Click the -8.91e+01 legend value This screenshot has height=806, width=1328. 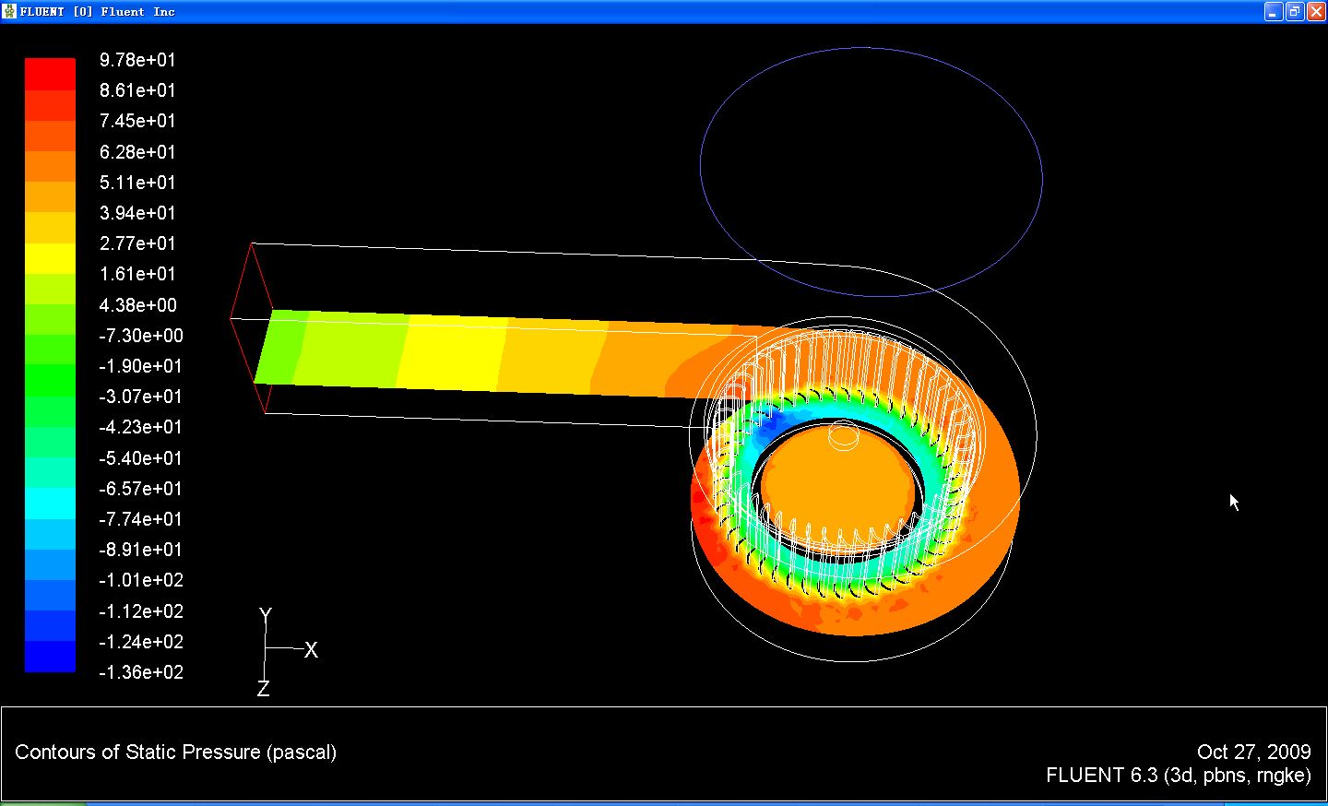pyautogui.click(x=141, y=550)
